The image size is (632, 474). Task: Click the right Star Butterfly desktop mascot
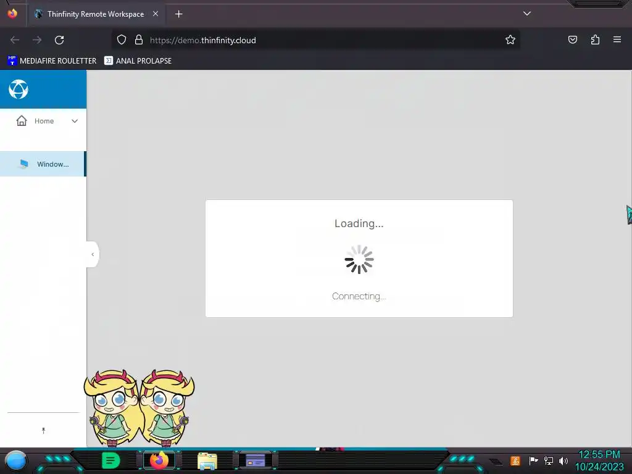coord(167,407)
